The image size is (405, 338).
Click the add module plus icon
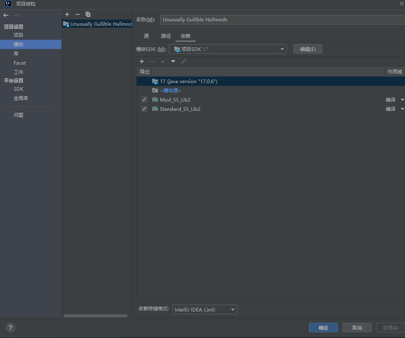(x=67, y=14)
